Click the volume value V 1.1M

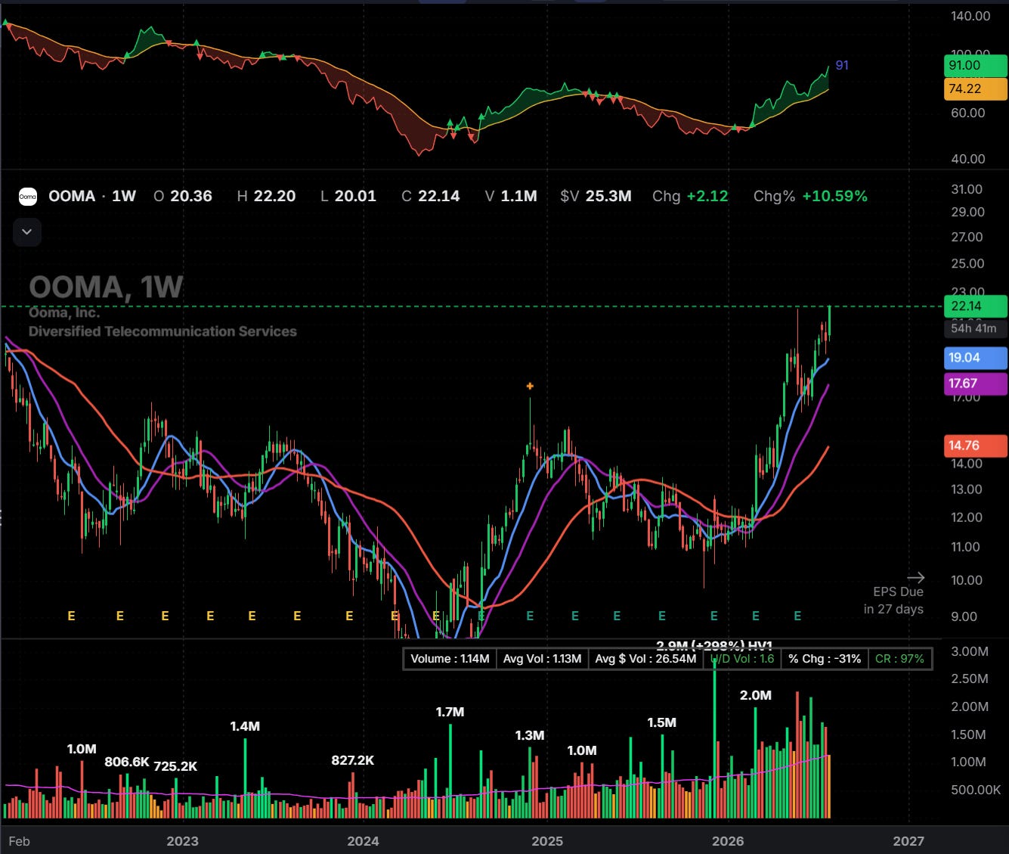tap(511, 196)
